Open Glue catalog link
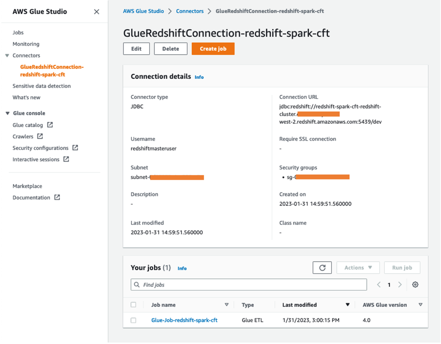The width and height of the screenshot is (441, 344). [x=28, y=125]
